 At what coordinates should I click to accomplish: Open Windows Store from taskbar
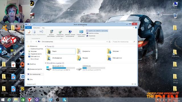(23, 100)
